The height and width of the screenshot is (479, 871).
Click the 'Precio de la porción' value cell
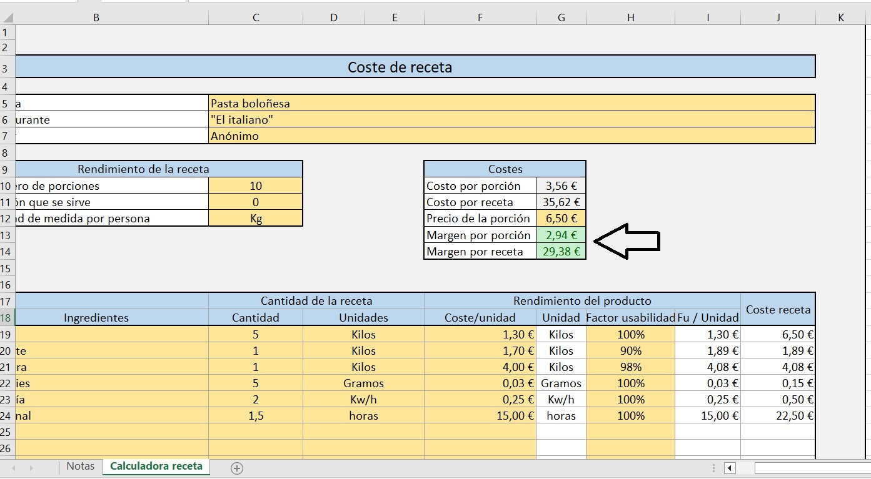[x=561, y=219]
